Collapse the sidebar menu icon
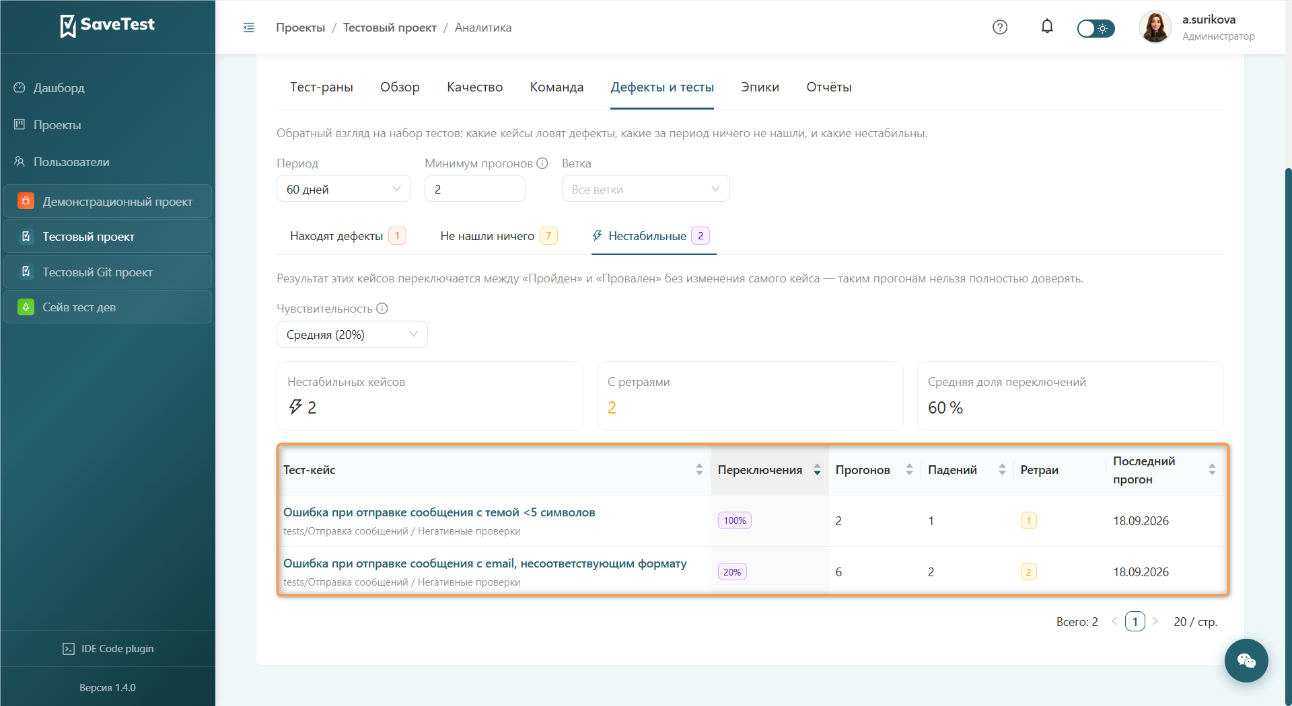Viewport: 1292px width, 706px height. [x=249, y=28]
